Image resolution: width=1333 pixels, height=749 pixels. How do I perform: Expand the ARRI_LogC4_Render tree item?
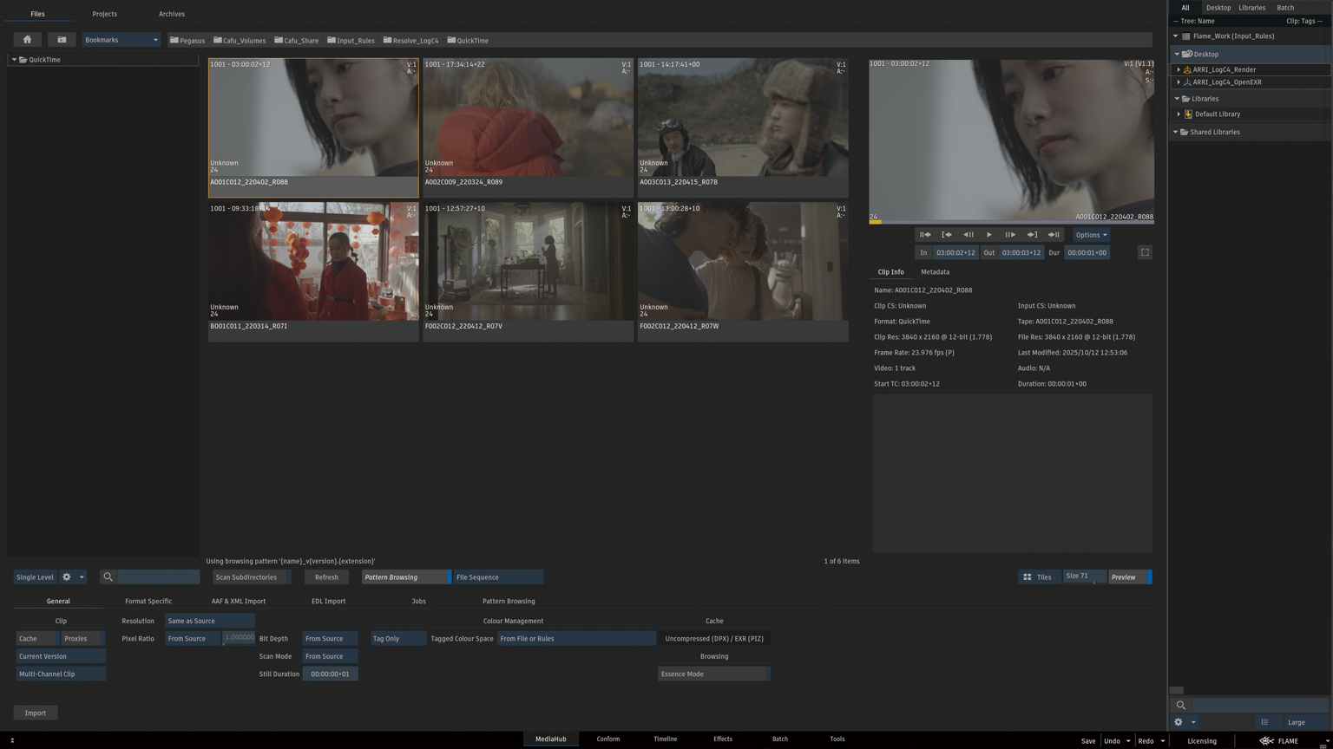(1179, 69)
